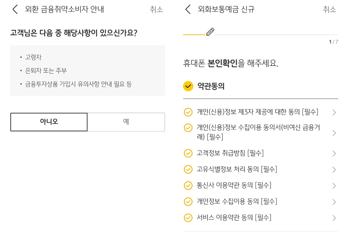Tap the back arrow on 외환 금융취약소비자 안내 screen
This screenshot has height=234, width=348.
15,10
